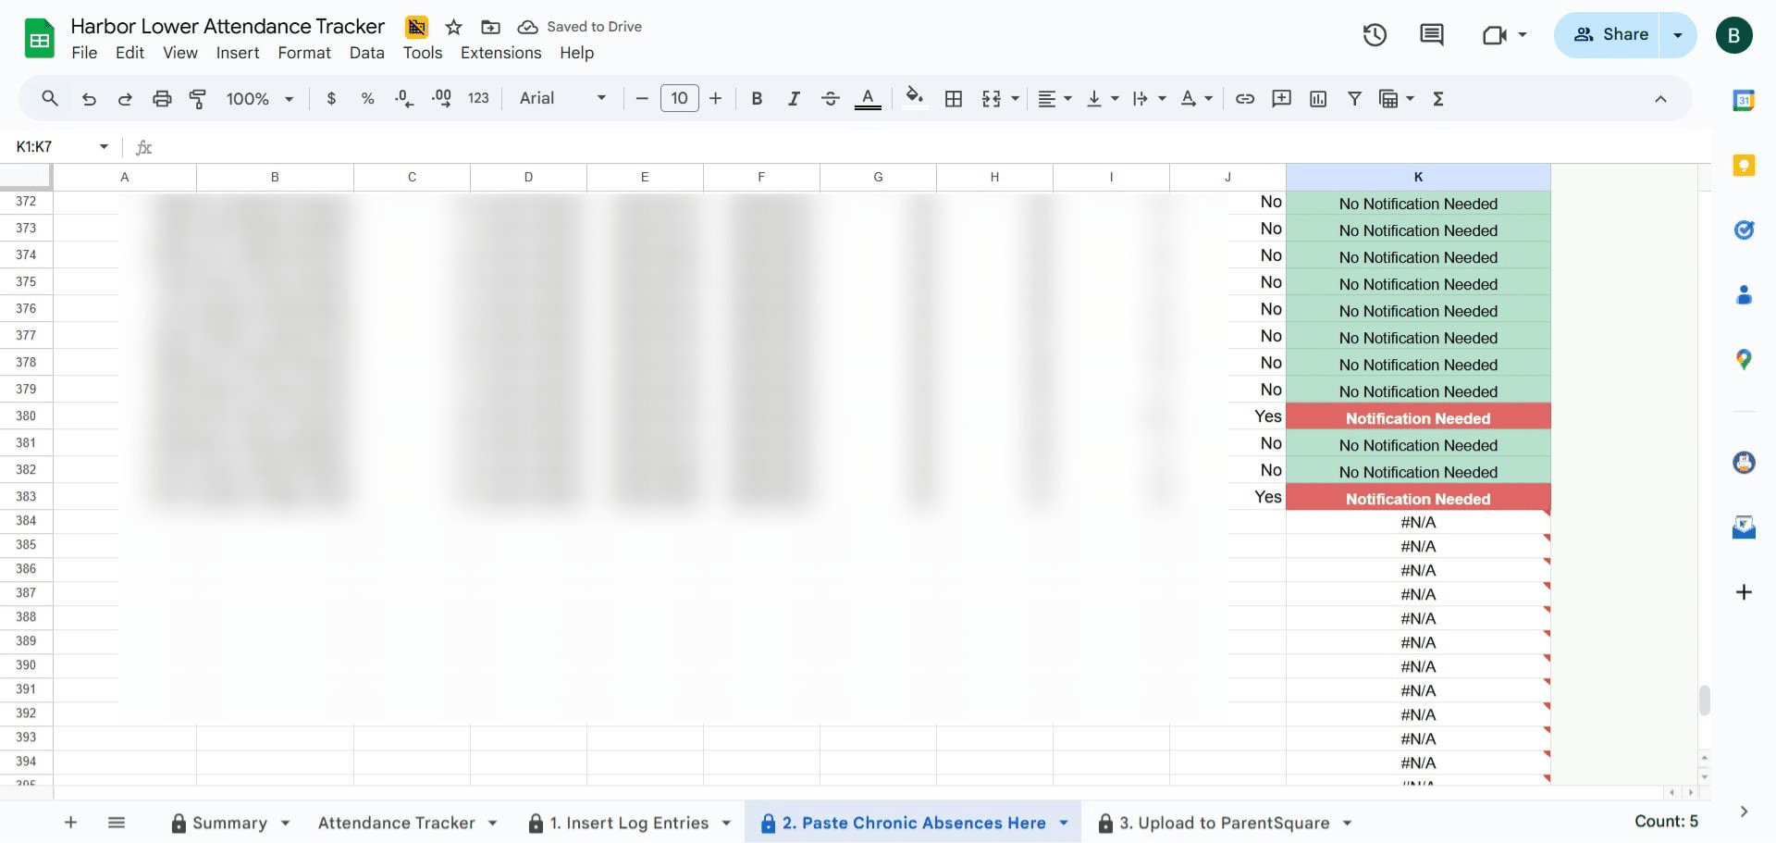The height and width of the screenshot is (843, 1776).
Task: Move the document to a folder
Action: [x=490, y=27]
